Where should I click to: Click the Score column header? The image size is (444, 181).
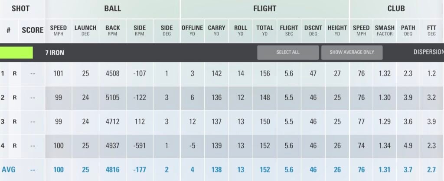tap(33, 30)
